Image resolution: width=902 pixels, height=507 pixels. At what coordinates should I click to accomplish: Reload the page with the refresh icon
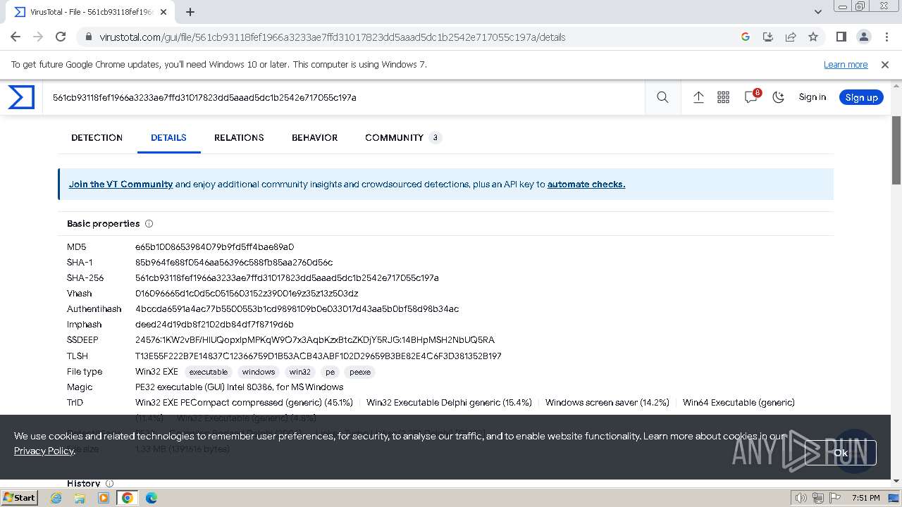(x=61, y=37)
